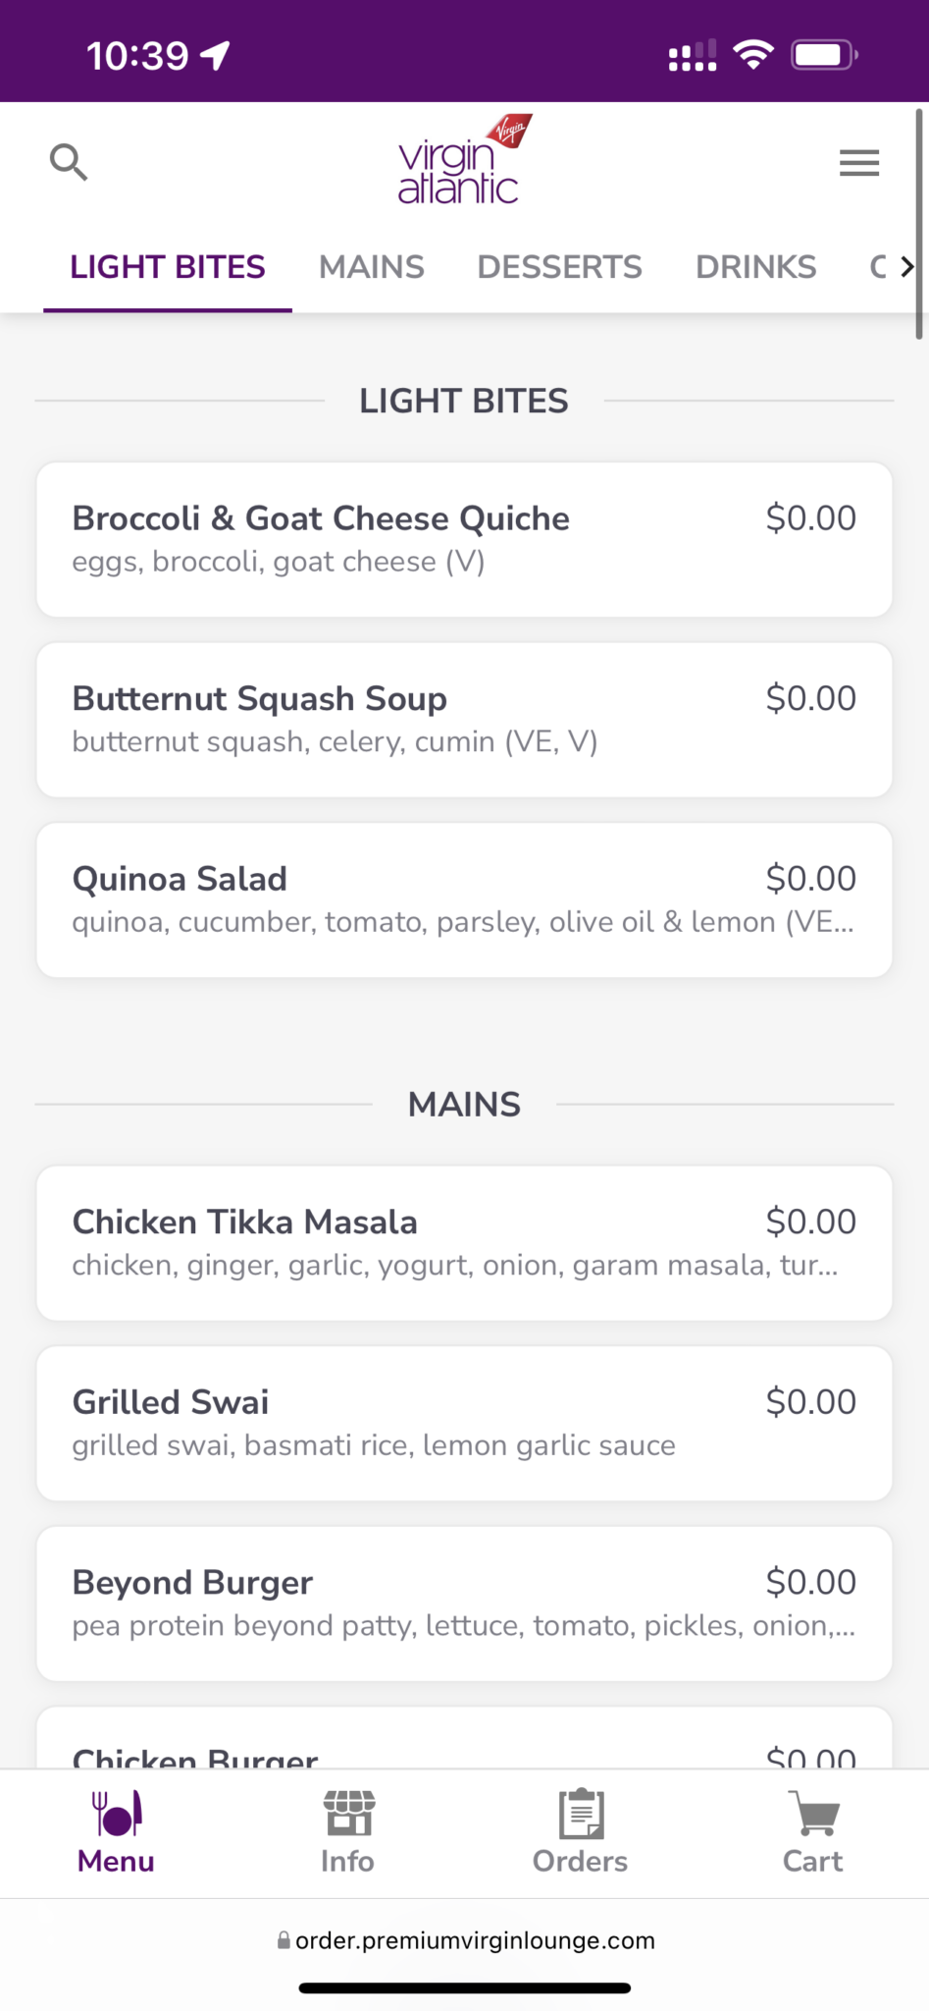This screenshot has height=2011, width=929.
Task: Open the Info store icon
Action: (348, 1814)
